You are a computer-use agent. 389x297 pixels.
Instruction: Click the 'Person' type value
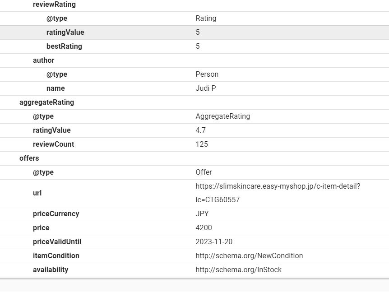tap(207, 74)
